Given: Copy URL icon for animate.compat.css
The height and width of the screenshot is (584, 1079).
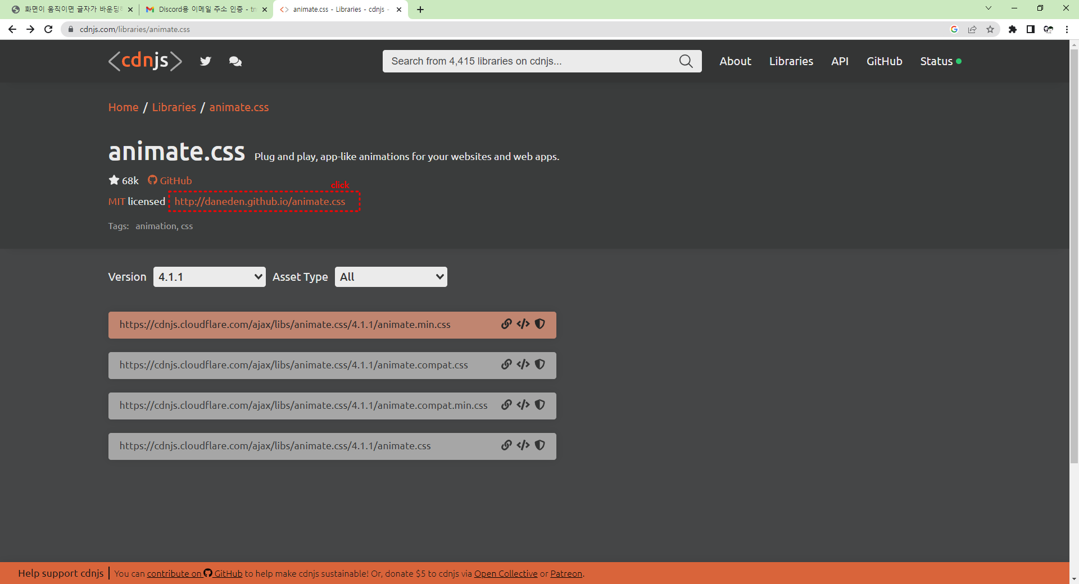Looking at the screenshot, I should (x=506, y=364).
